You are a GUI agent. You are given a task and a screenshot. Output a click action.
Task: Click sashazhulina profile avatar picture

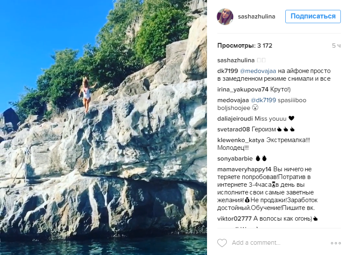pos(225,17)
